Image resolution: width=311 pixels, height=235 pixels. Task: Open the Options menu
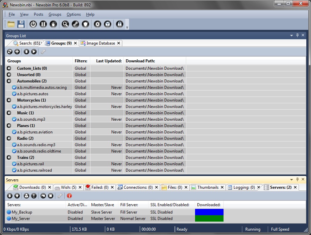pyautogui.click(x=73, y=14)
